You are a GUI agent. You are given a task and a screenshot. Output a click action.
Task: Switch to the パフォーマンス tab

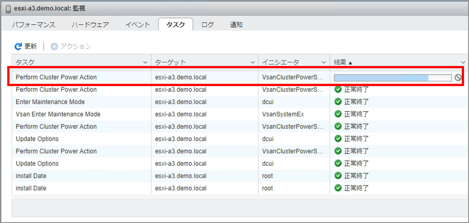pyautogui.click(x=33, y=25)
